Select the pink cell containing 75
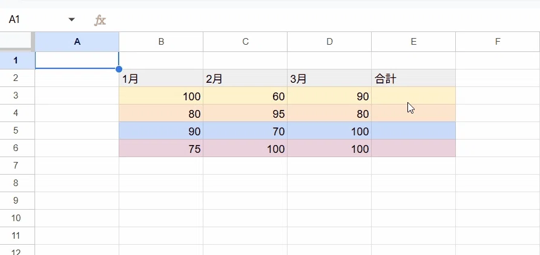Screen dimensions: 540x255 pos(161,148)
